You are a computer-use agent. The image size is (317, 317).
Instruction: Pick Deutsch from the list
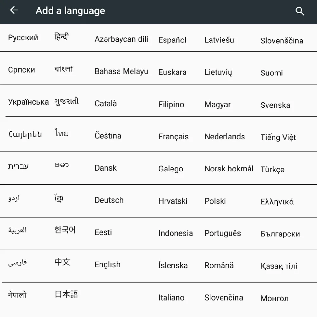pyautogui.click(x=109, y=200)
